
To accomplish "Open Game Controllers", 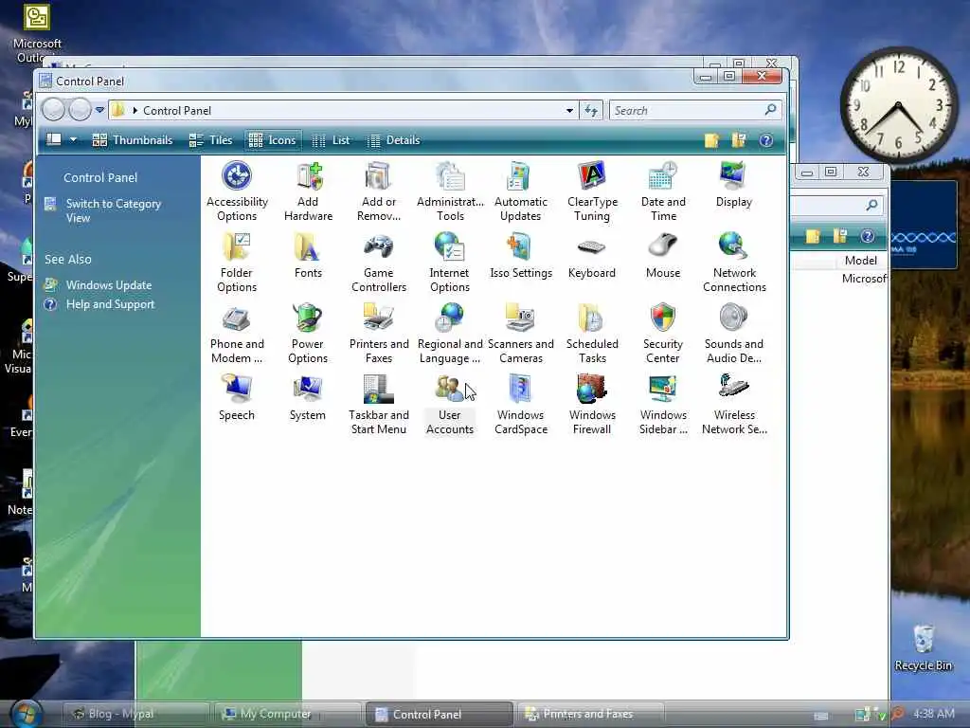I will (x=379, y=262).
